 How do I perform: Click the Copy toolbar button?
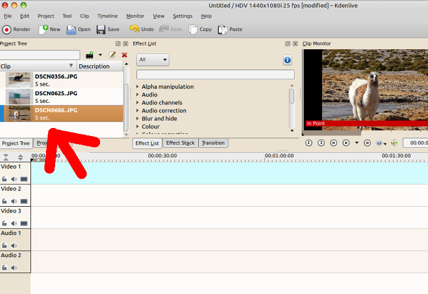click(200, 29)
